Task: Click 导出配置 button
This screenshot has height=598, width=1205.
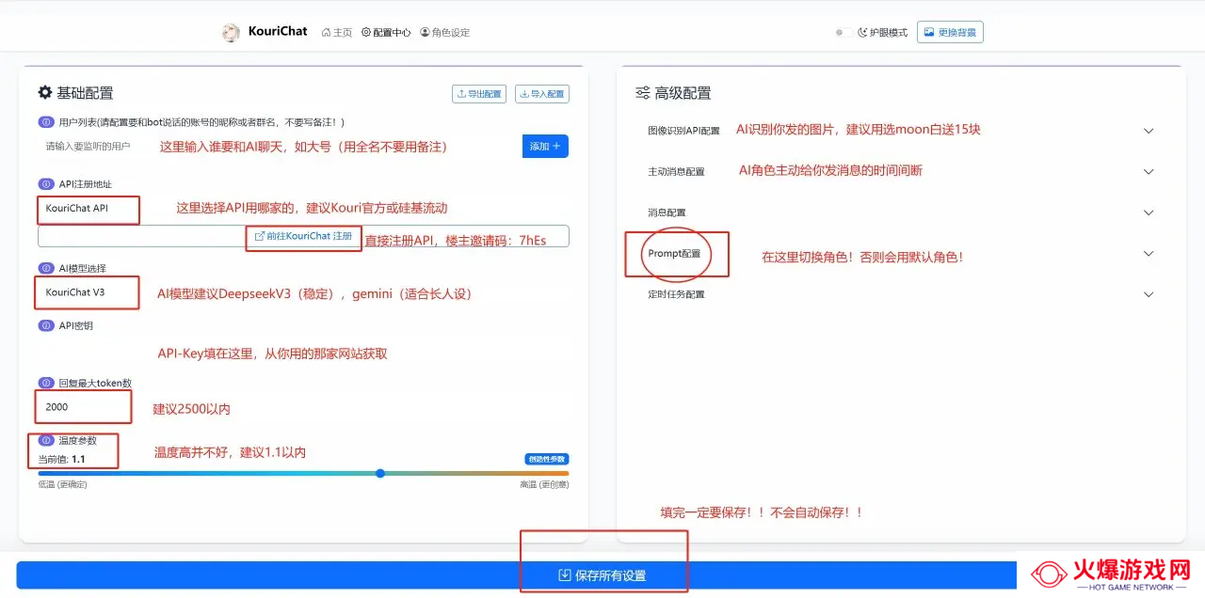Action: pyautogui.click(x=479, y=94)
